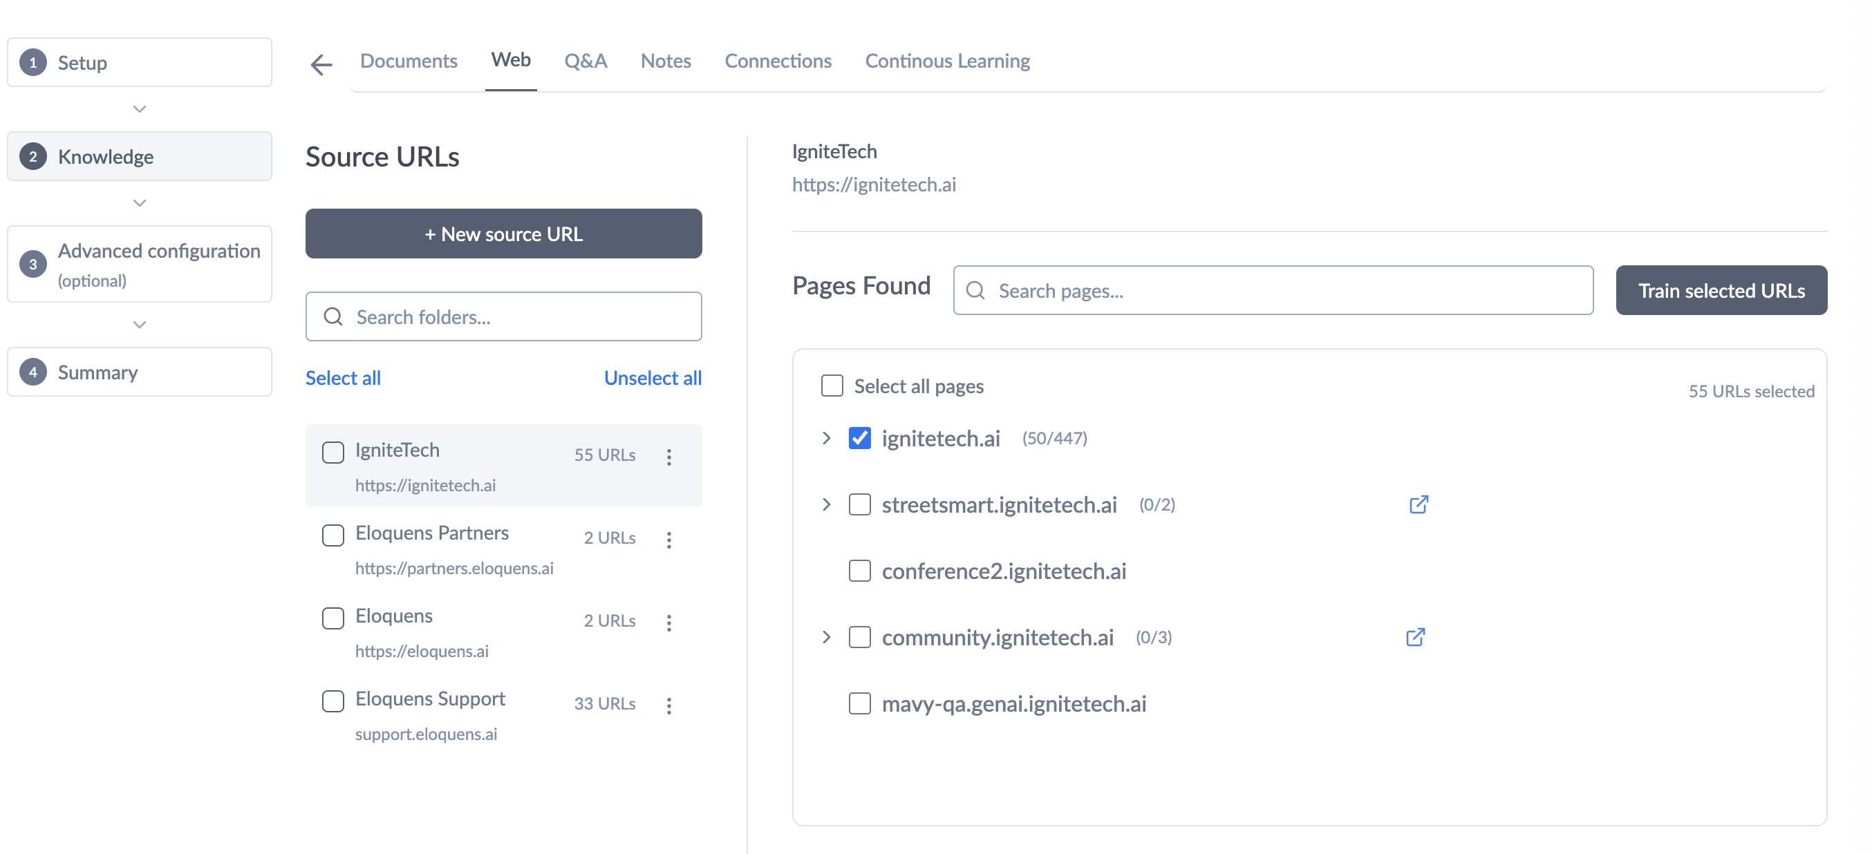This screenshot has width=1872, height=854.
Task: Open the Notes tab
Action: point(666,61)
